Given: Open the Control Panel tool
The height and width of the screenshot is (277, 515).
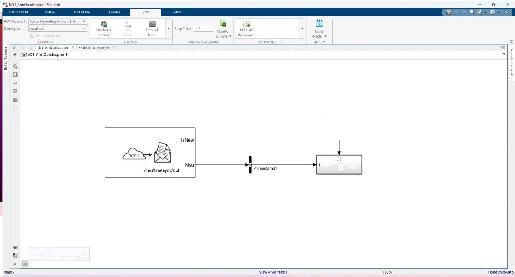Looking at the screenshot, I should pos(152,28).
